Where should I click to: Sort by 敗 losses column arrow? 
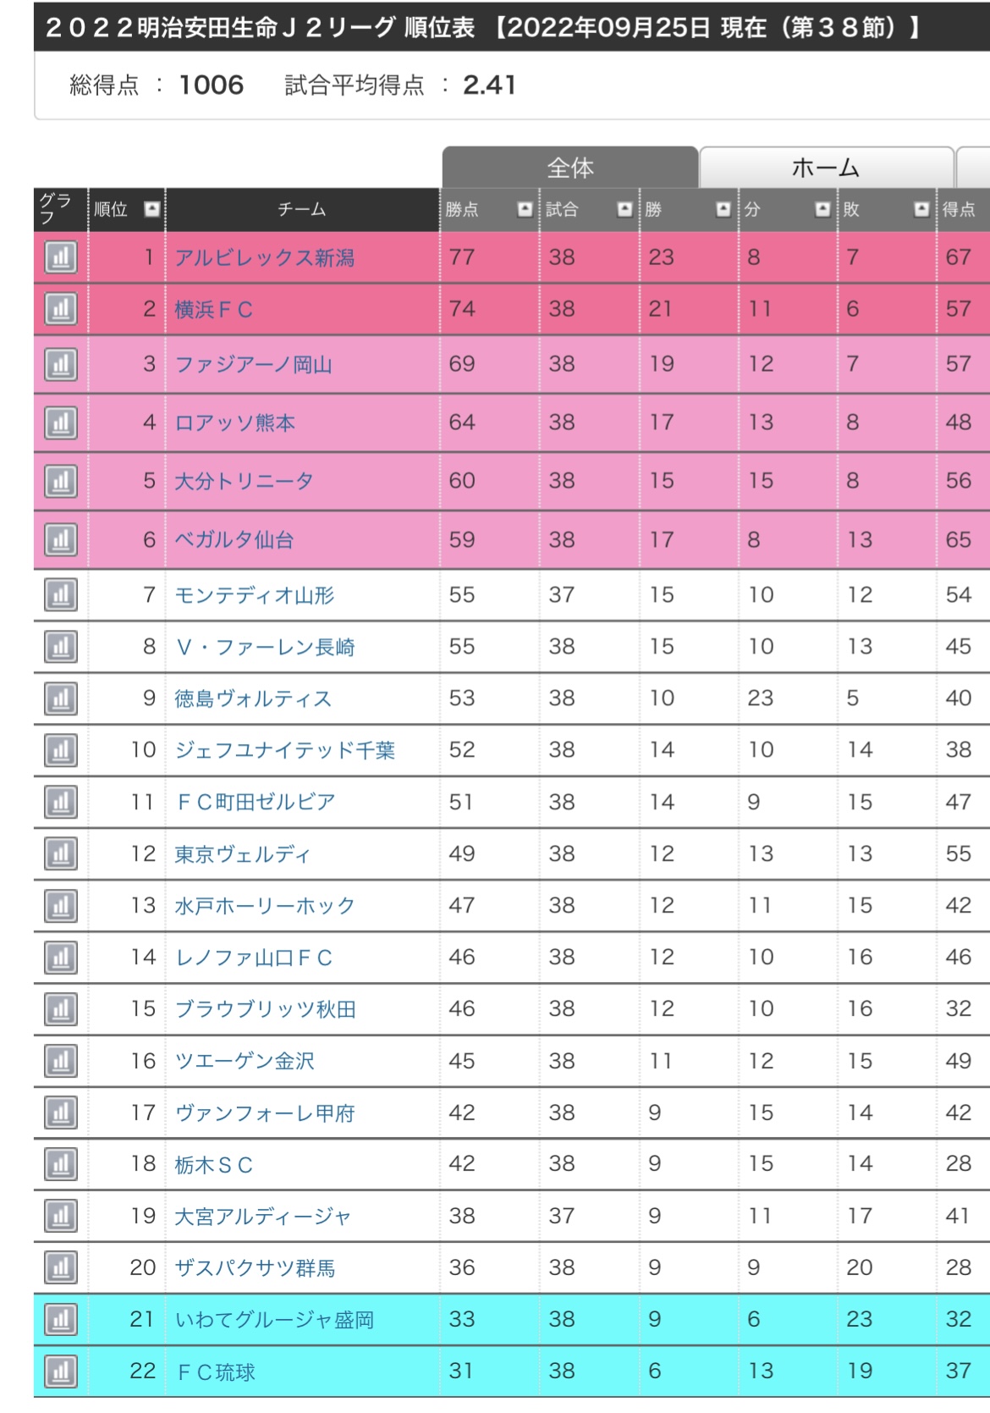[921, 209]
